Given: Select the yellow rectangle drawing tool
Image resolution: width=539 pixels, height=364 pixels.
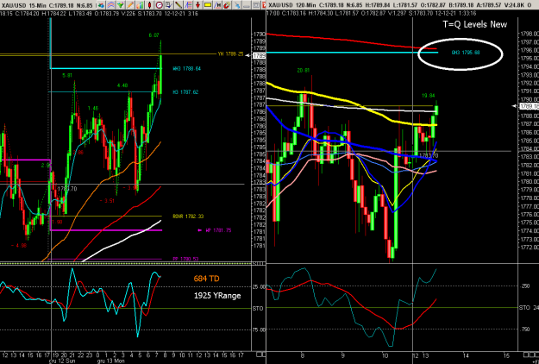Looking at the screenshot, I should (x=207, y=5).
